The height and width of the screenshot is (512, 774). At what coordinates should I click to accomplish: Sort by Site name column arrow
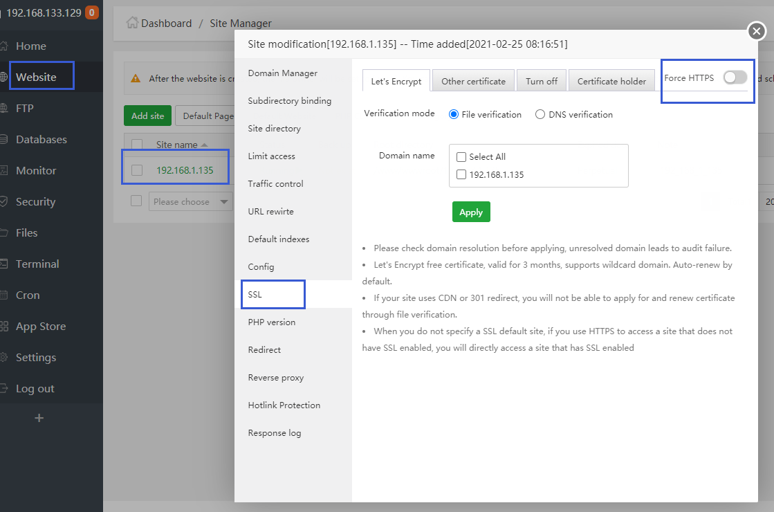(204, 145)
